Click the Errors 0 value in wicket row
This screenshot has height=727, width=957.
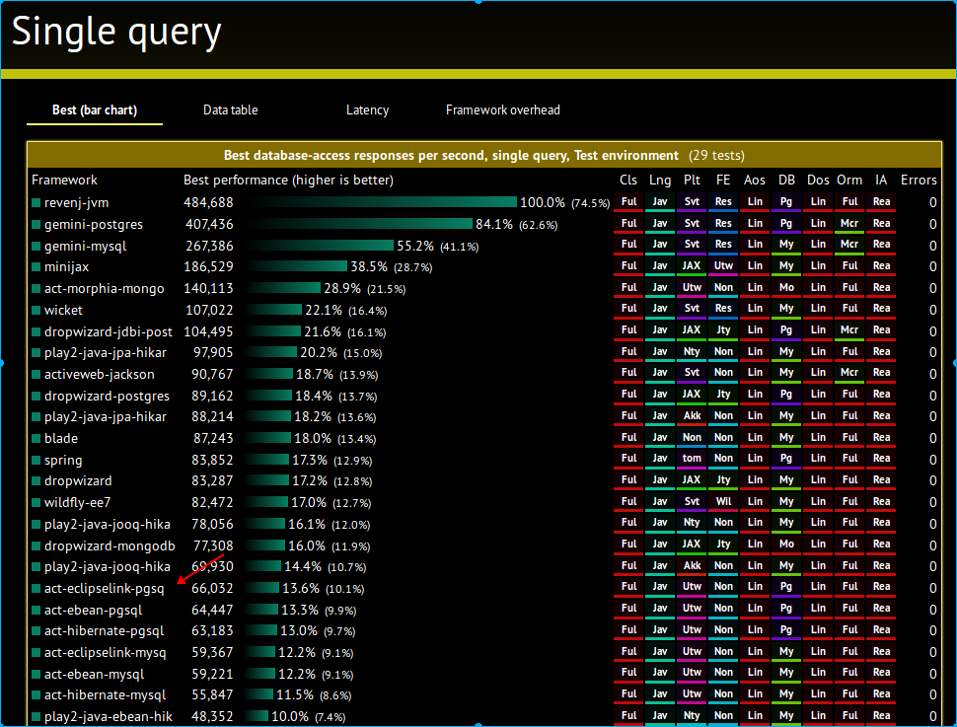click(932, 310)
